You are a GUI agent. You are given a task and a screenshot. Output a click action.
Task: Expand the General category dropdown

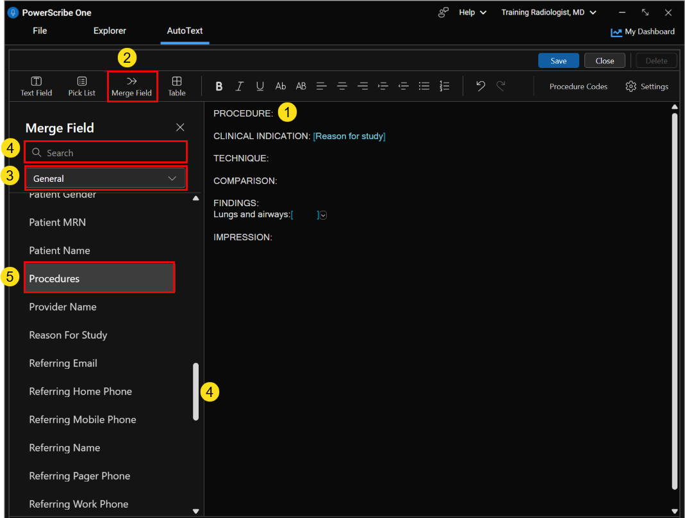point(106,179)
